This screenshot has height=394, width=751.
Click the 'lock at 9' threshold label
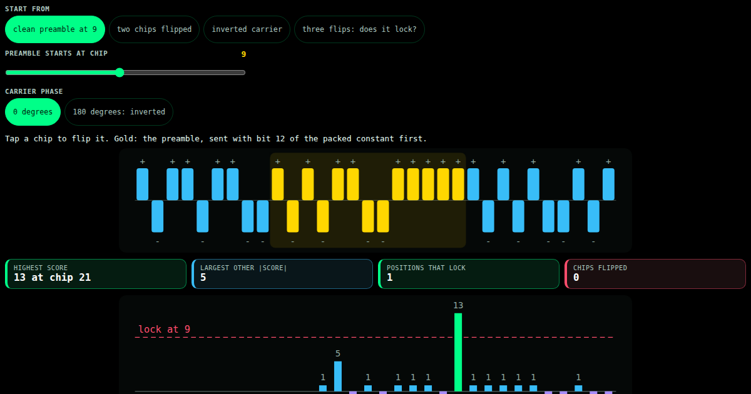pyautogui.click(x=165, y=329)
